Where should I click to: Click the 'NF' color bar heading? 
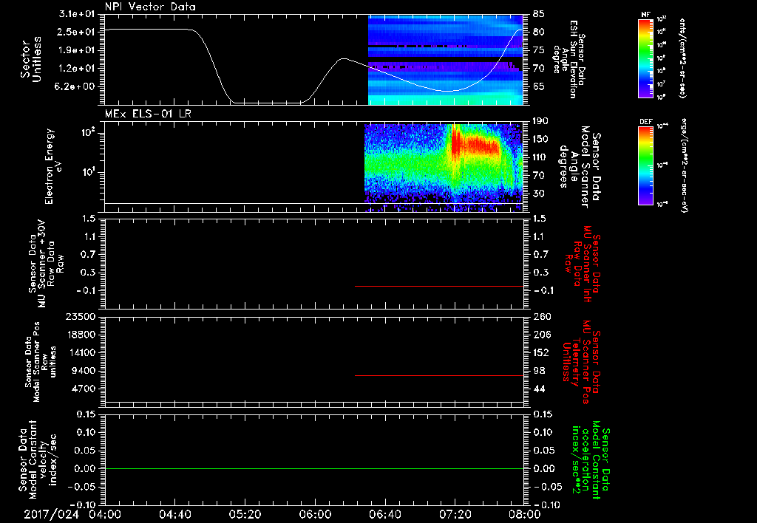(x=645, y=15)
